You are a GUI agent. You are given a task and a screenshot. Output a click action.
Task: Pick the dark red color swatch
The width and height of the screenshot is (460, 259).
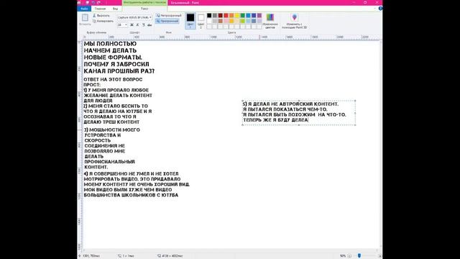click(221, 15)
